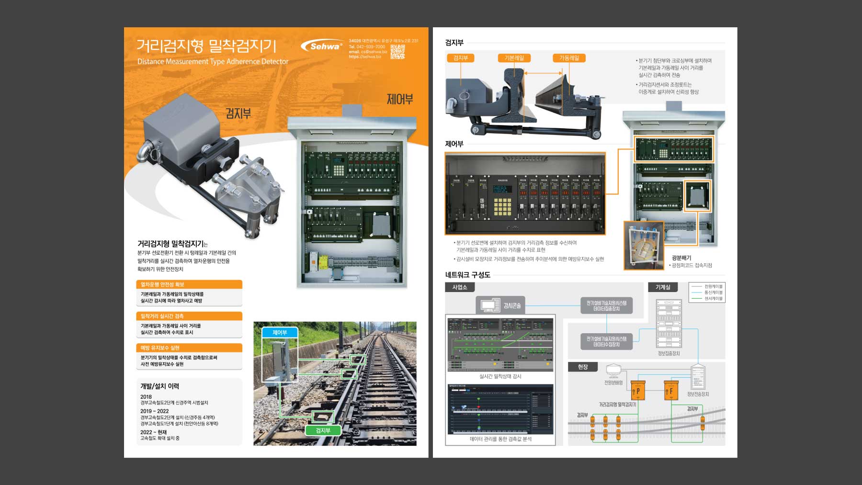This screenshot has width=862, height=485.
Task: Click the 전원분배함 icon
Action: point(613,371)
